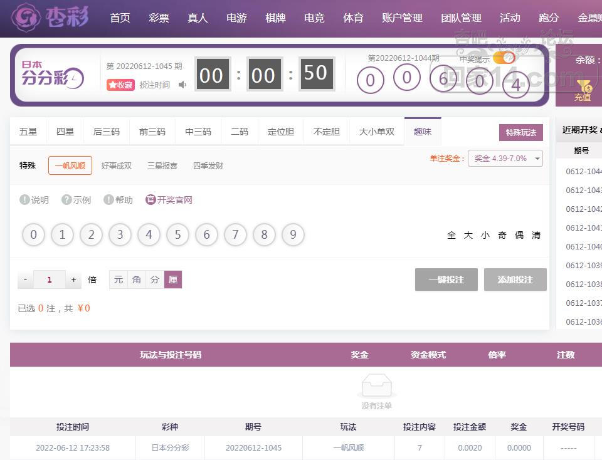
Task: Switch to the 大小单双 tab
Action: click(x=376, y=132)
